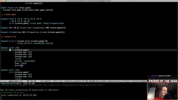The image size is (178, 100).
Task: Click the "expectations/expect: ([a] [e a])" echo text
Action: [x=18, y=83]
